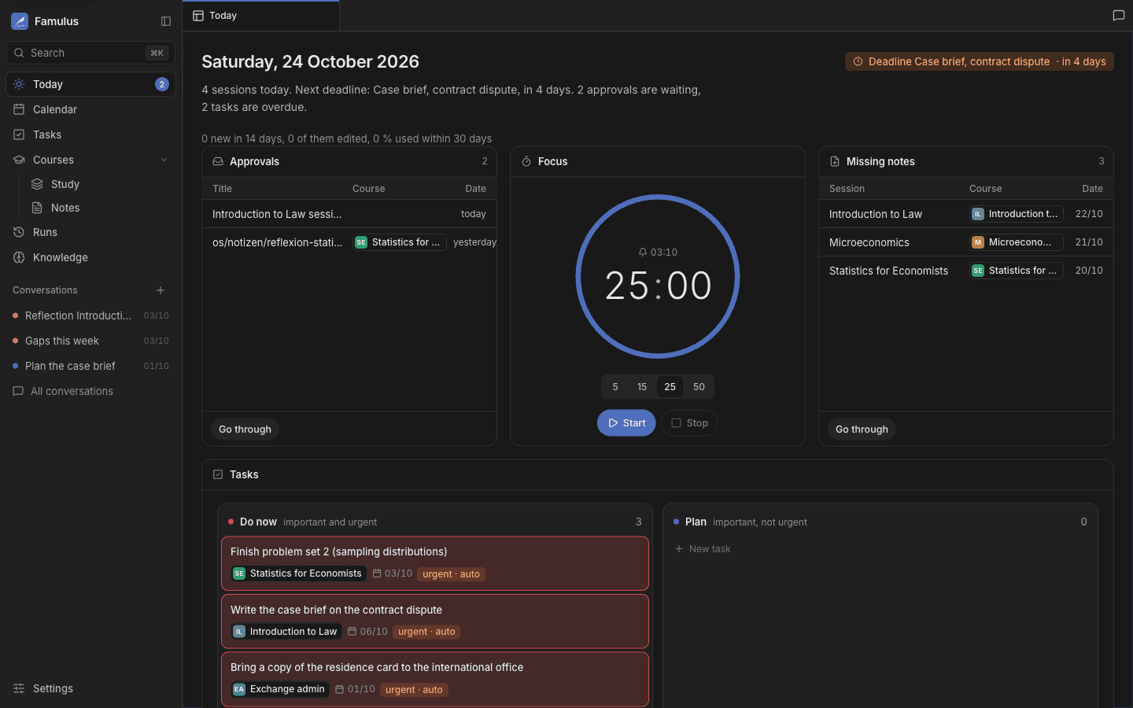Image resolution: width=1133 pixels, height=708 pixels.
Task: Open 'Reflection Introducti...' conversation
Action: (90, 315)
